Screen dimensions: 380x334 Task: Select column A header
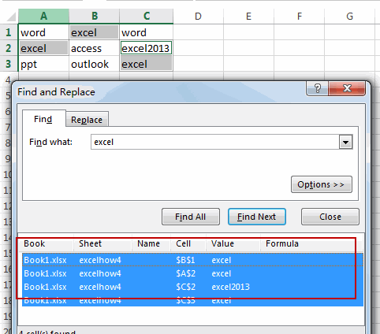tap(43, 17)
